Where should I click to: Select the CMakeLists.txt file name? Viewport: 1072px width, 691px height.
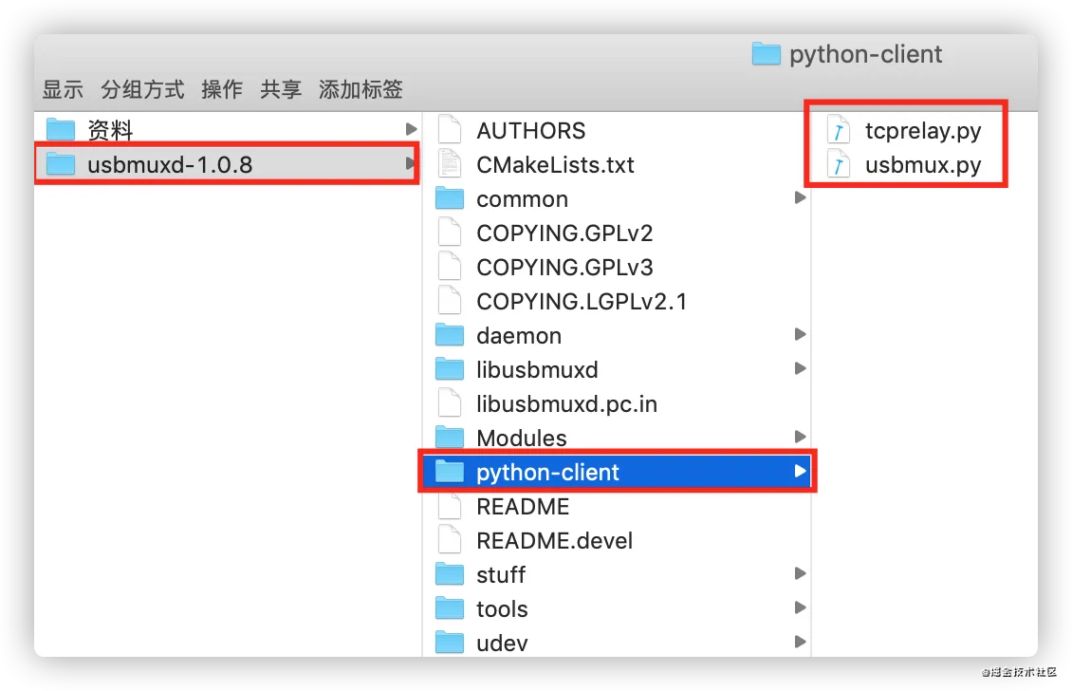click(555, 164)
